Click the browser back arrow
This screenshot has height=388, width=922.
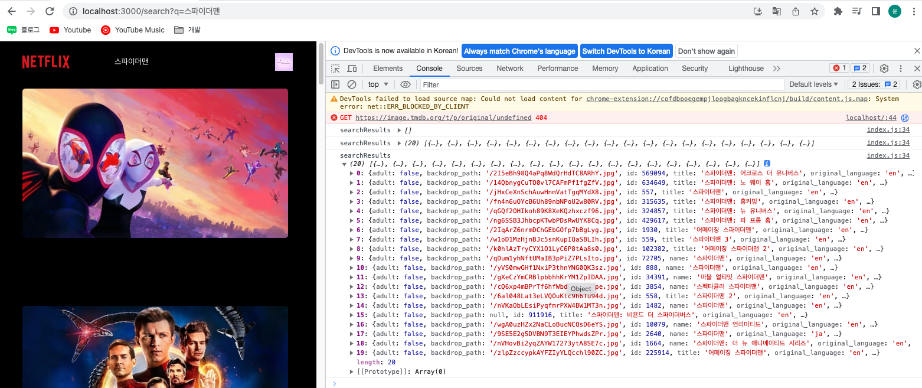11,11
